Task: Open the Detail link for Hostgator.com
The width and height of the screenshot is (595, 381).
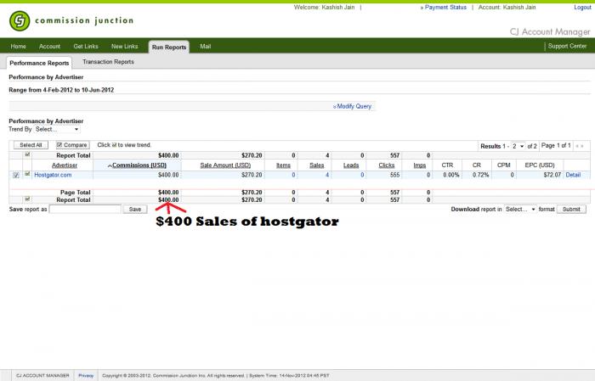Action: click(x=573, y=175)
